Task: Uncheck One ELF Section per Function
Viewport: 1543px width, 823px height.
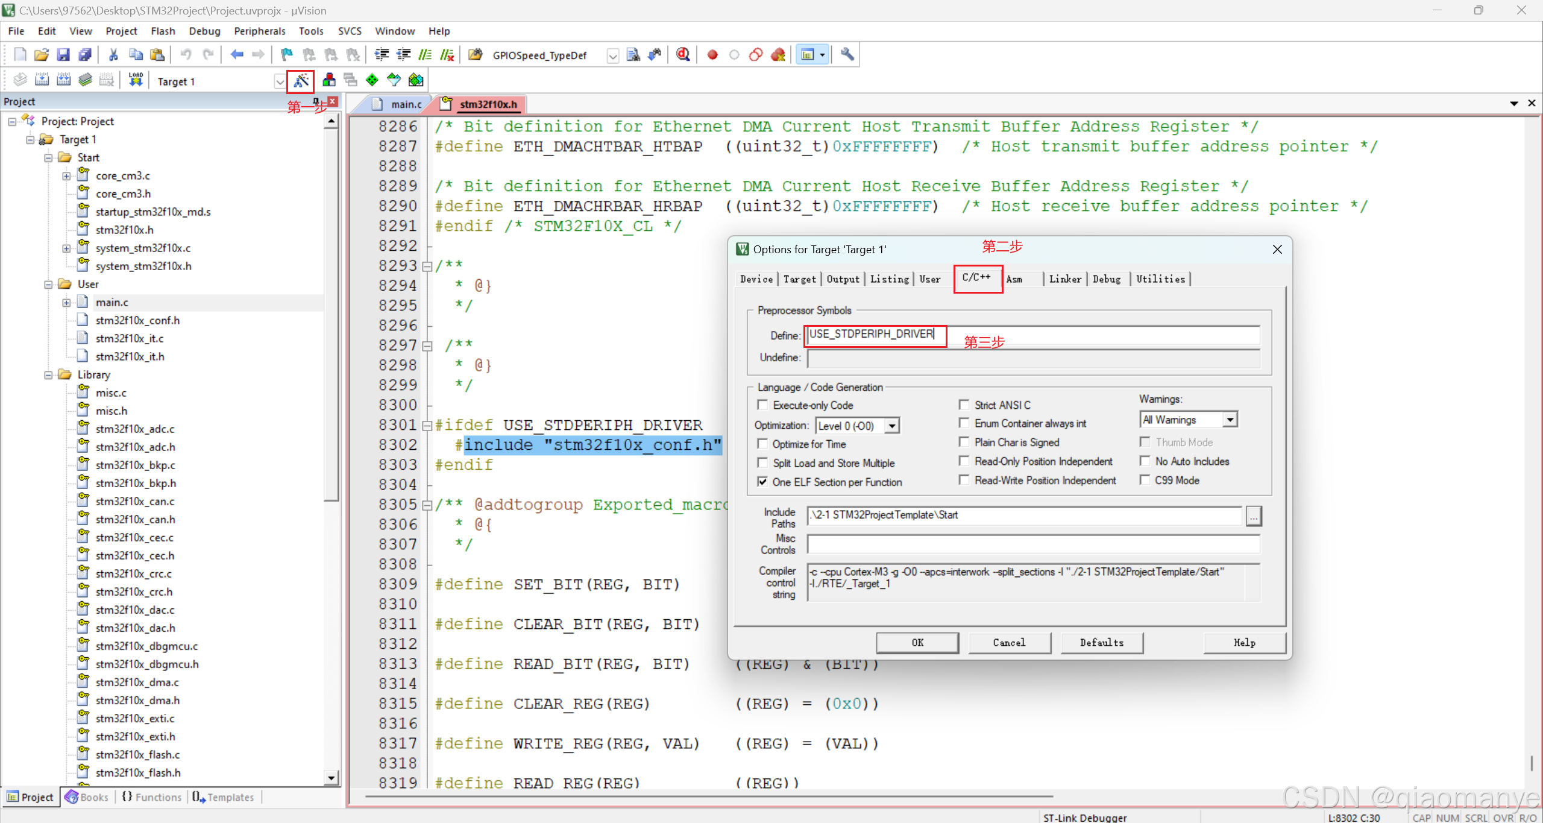Action: point(762,482)
